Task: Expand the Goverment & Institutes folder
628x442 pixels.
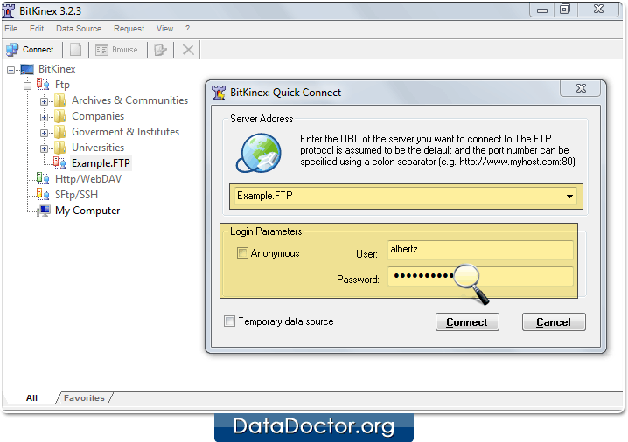Action: pos(44,133)
